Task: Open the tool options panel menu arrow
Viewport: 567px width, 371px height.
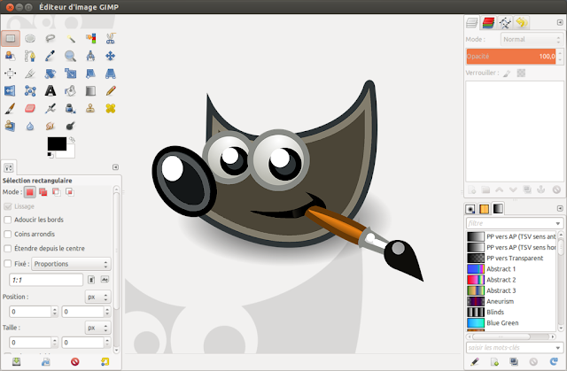Action: pyautogui.click(x=115, y=167)
